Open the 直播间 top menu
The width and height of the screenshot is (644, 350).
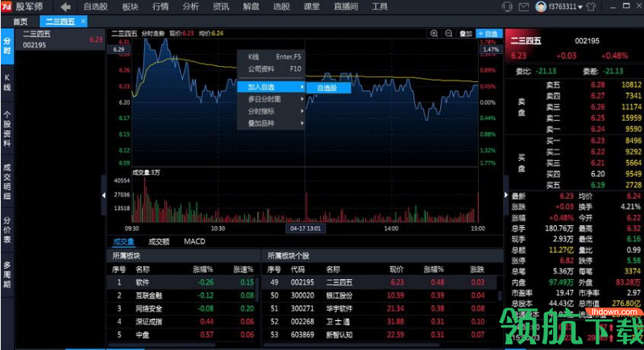pos(346,6)
